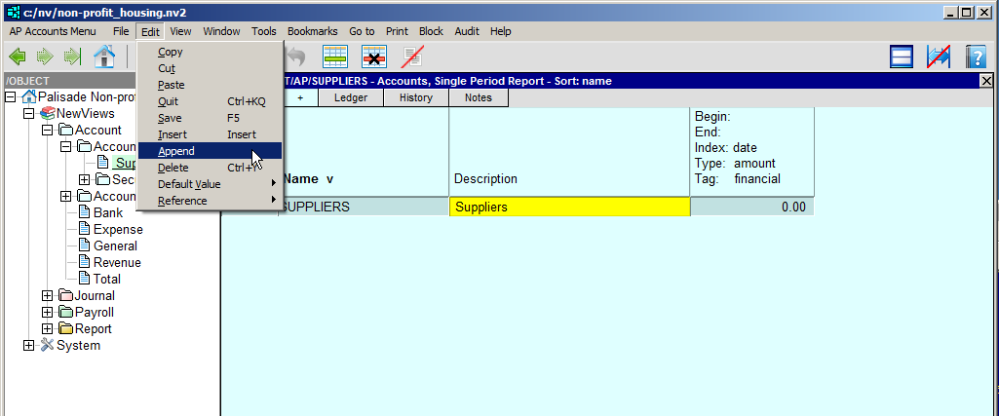Viewport: 999px width, 416px height.
Task: Open the Bookmarks menu
Action: coord(310,31)
